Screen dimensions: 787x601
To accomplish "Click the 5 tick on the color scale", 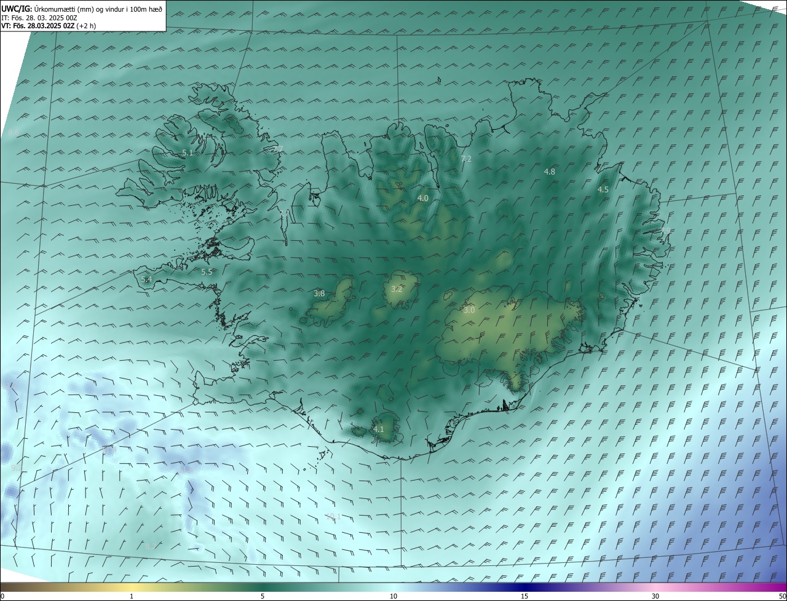I will 263,596.
